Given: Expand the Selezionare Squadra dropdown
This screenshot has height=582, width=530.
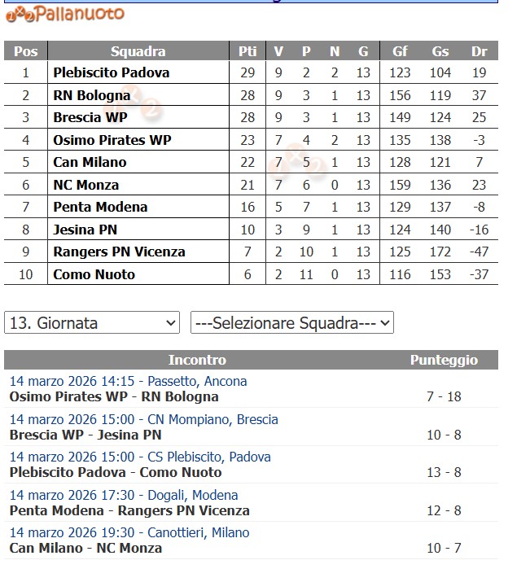Looking at the screenshot, I should click(x=291, y=323).
